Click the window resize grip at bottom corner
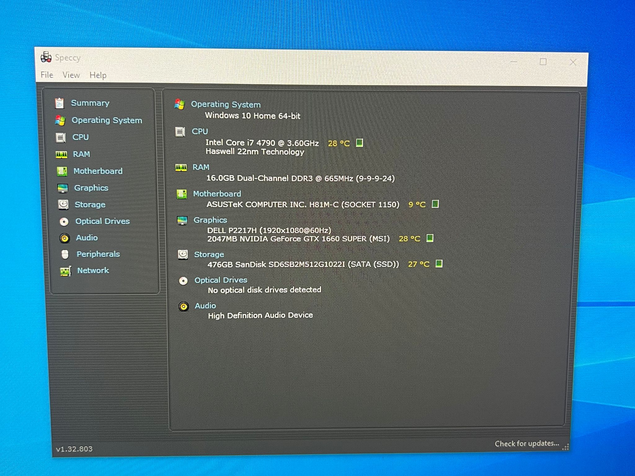Viewport: 635px width, 476px height. [x=566, y=447]
